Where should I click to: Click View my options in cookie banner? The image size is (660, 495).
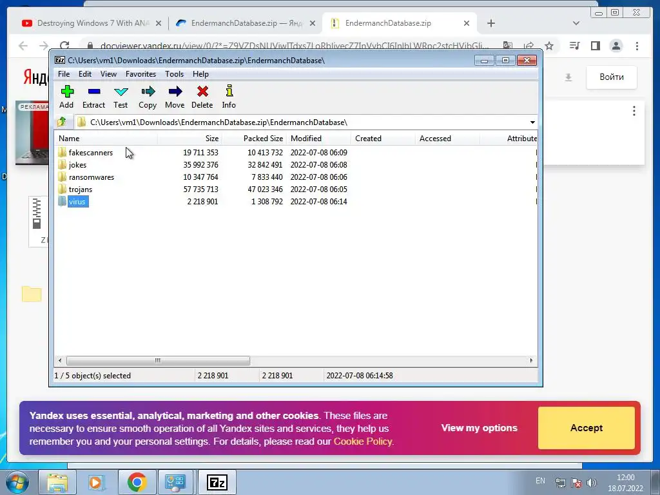click(480, 428)
